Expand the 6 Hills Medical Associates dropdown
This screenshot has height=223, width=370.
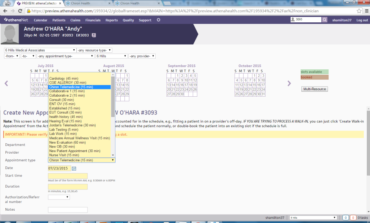coord(40,50)
